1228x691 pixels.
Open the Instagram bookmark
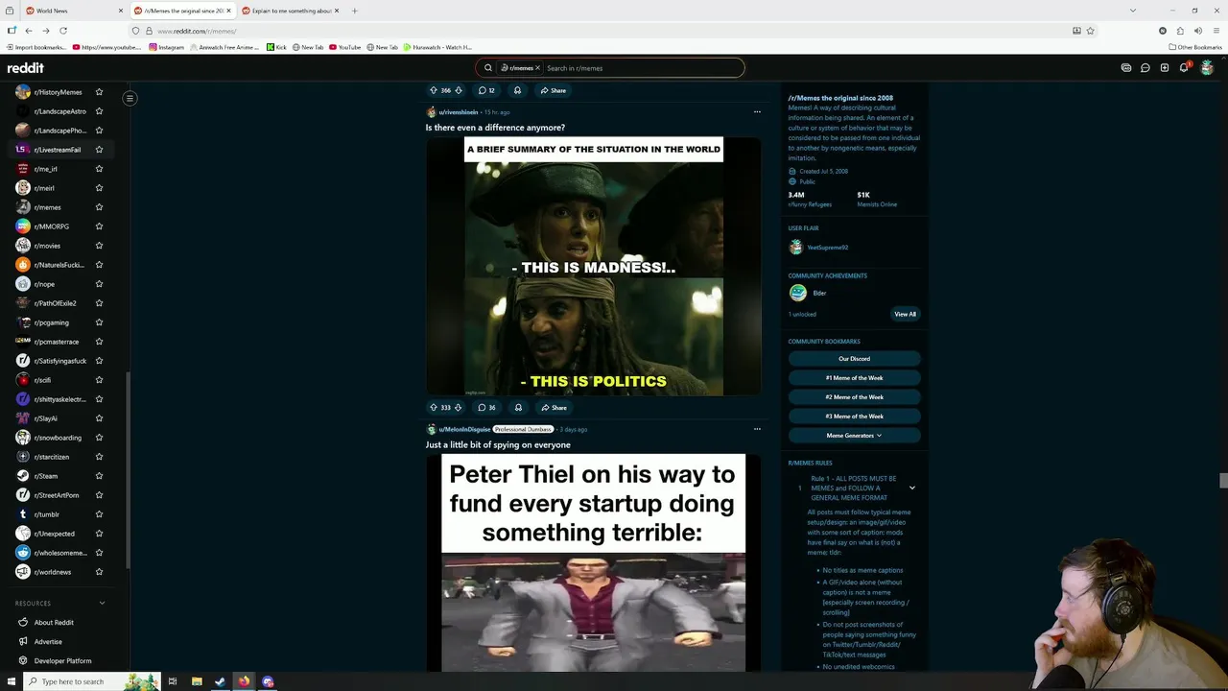(166, 47)
